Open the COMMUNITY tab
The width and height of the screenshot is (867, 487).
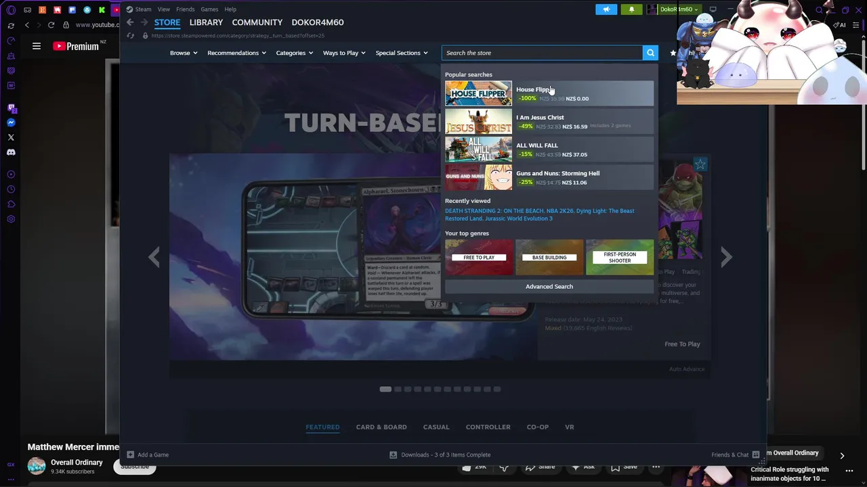click(257, 22)
